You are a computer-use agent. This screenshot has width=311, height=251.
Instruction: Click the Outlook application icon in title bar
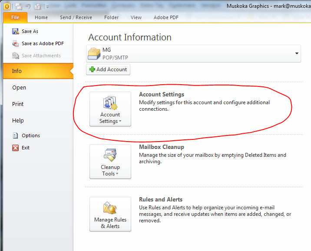7,7
